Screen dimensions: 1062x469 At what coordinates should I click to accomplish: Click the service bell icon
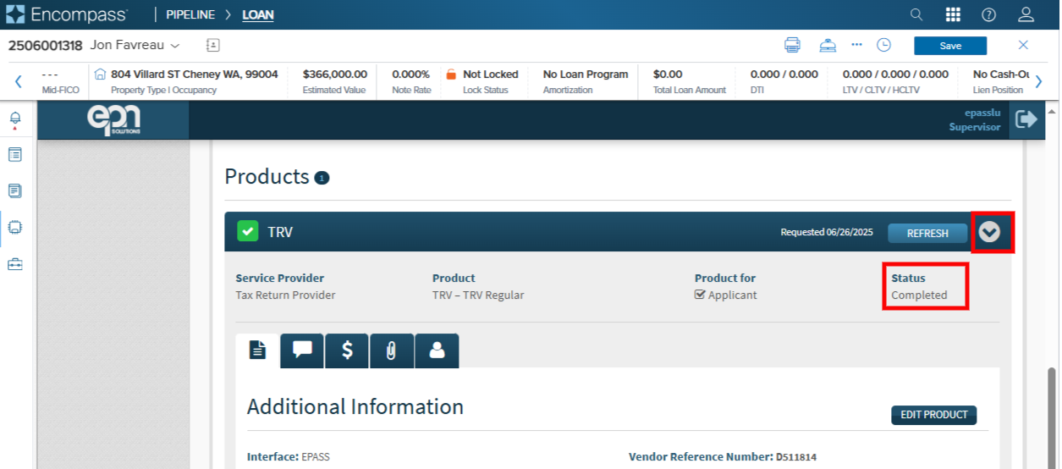tap(828, 45)
